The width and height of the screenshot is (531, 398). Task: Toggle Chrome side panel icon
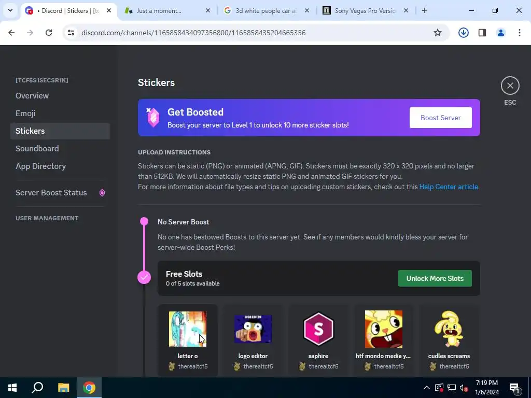point(482,33)
